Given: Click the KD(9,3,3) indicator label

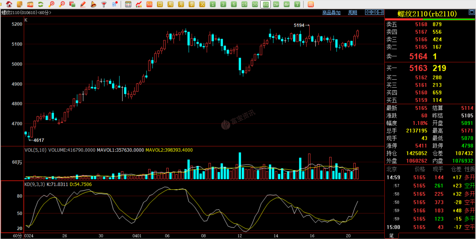Looking at the screenshot, I should pos(35,184).
